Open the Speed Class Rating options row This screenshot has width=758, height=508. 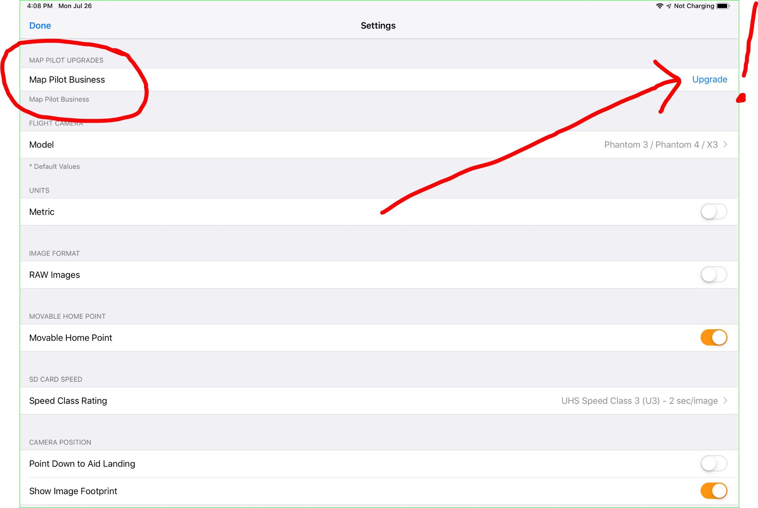tap(379, 401)
